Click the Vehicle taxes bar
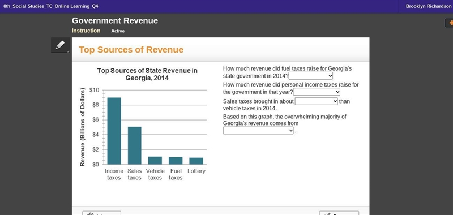The width and height of the screenshot is (453, 215). 155,161
